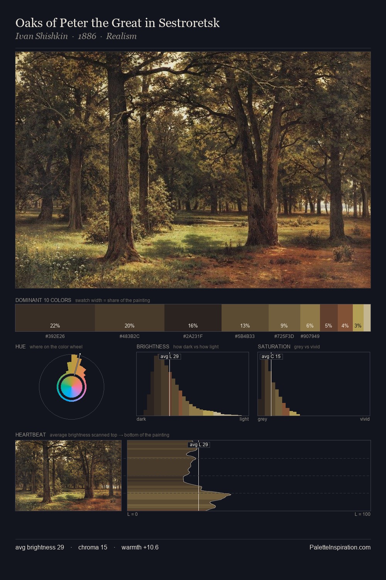Image resolution: width=386 pixels, height=580 pixels.
Task: Click the 'dark' axis label under Brightness
Action: click(x=141, y=419)
